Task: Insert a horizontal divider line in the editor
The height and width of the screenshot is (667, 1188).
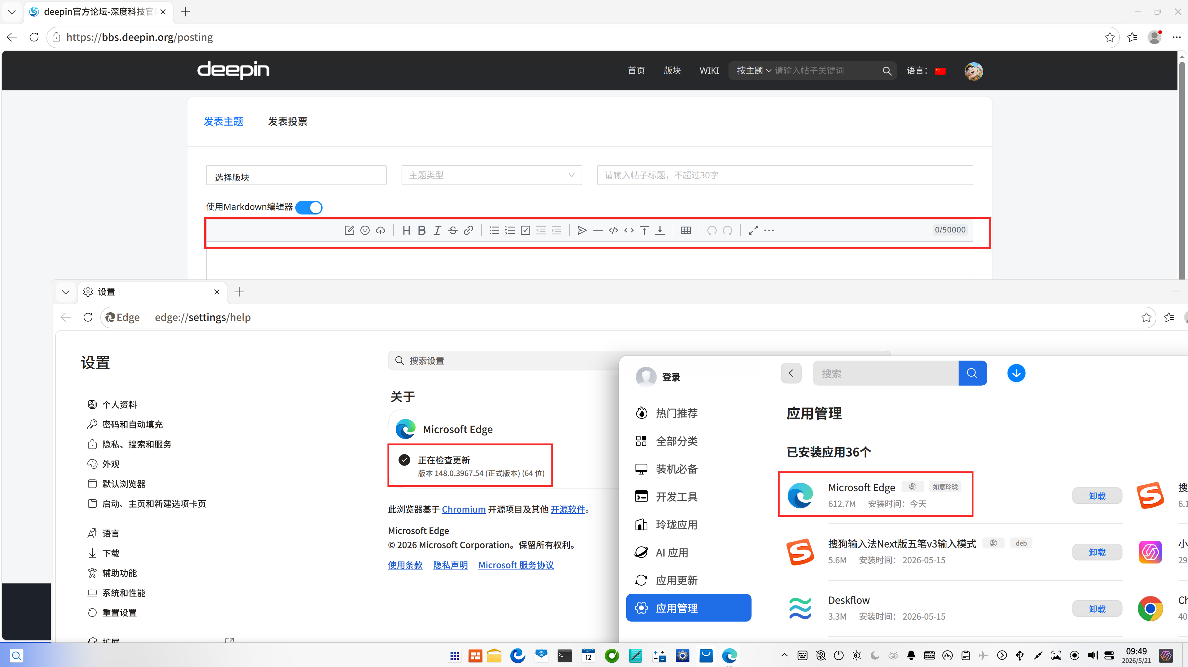Action: pos(598,230)
